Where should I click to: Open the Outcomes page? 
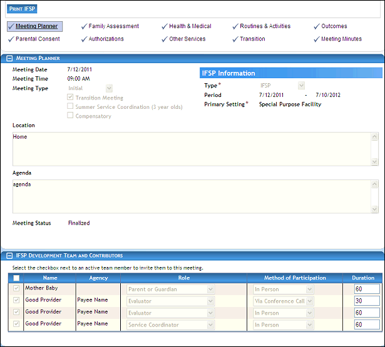[334, 26]
